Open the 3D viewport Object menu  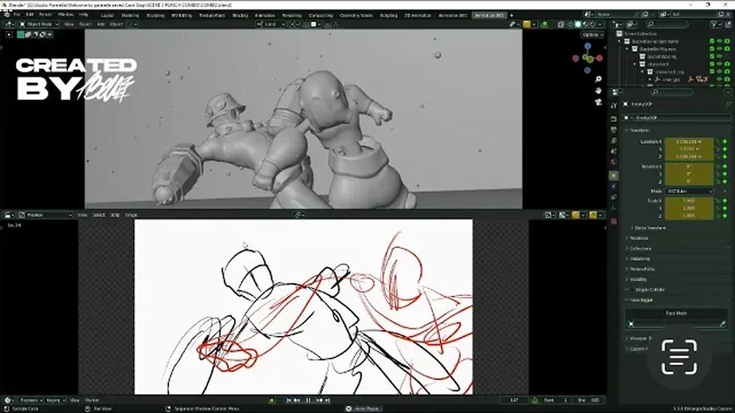117,25
